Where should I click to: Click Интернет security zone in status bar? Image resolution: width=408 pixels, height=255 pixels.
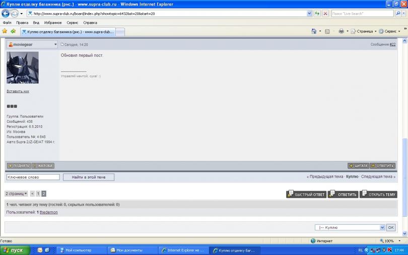(x=321, y=241)
